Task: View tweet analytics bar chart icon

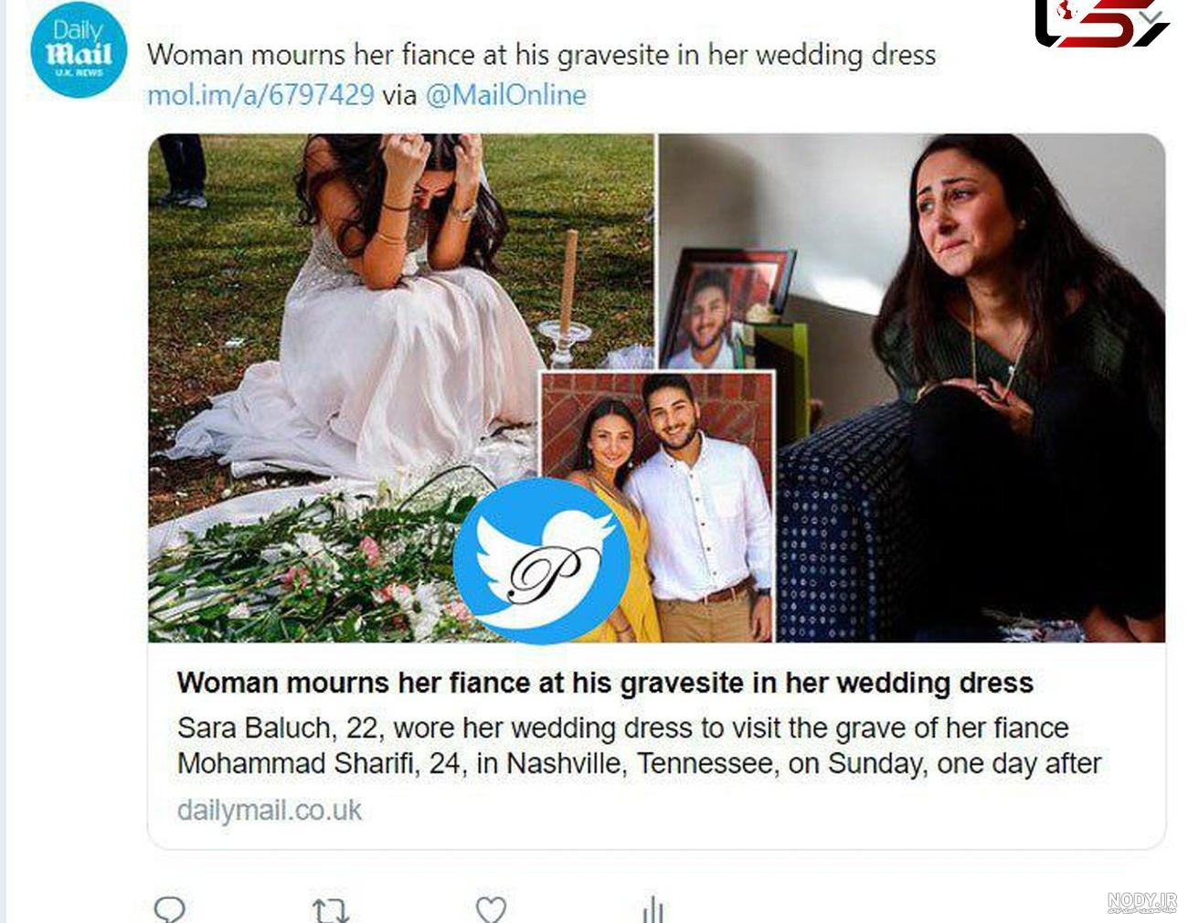Action: tap(652, 909)
